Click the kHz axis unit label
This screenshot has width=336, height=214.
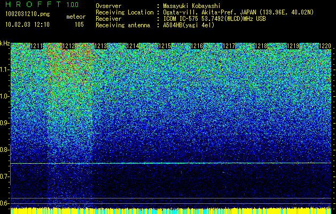point(5,43)
